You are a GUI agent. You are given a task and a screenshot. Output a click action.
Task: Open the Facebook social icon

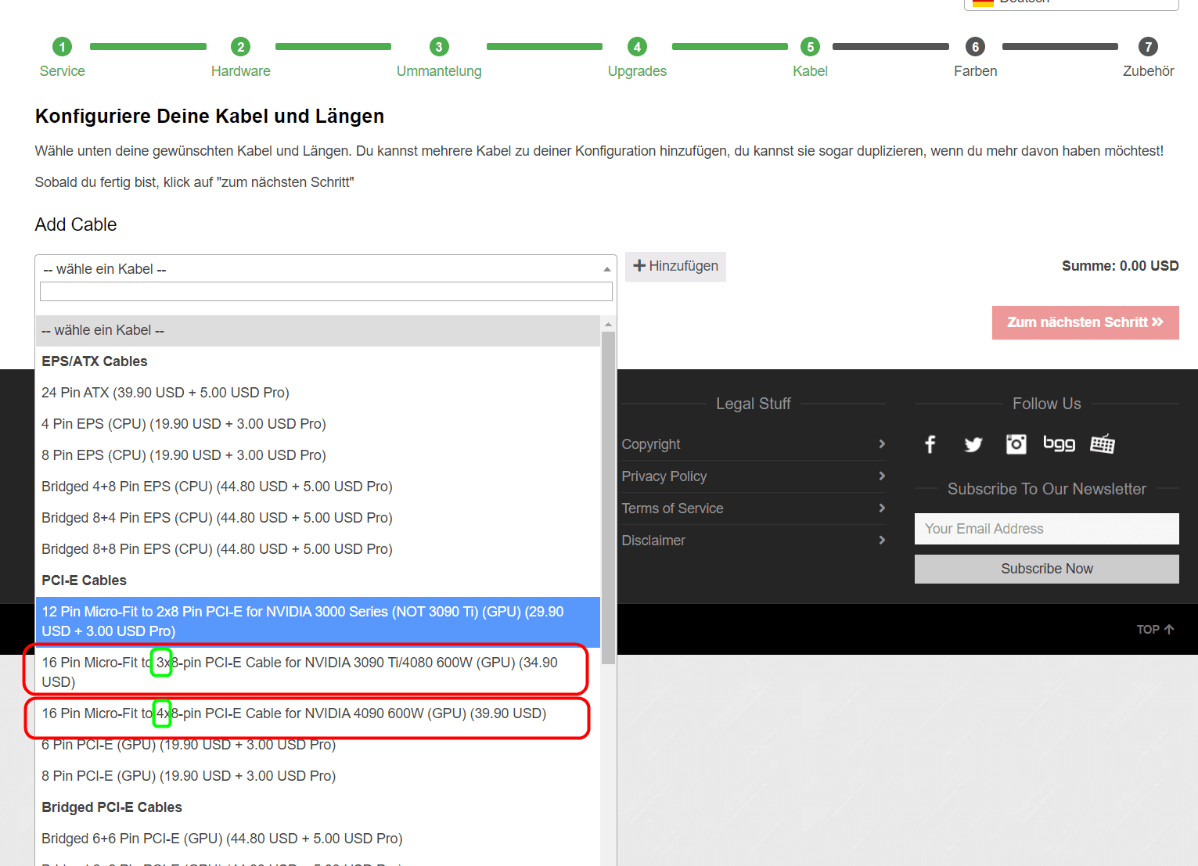[930, 444]
